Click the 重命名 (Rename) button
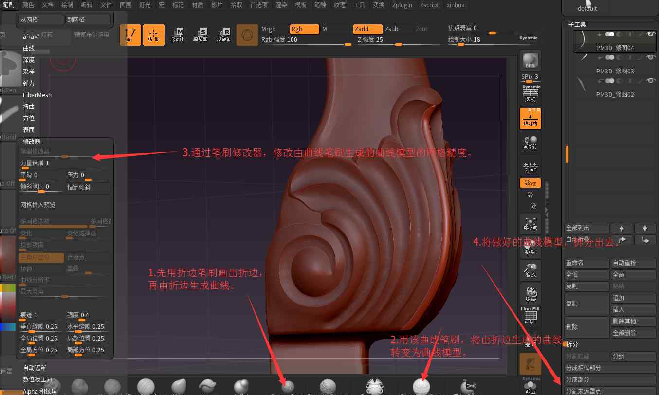 coord(587,263)
